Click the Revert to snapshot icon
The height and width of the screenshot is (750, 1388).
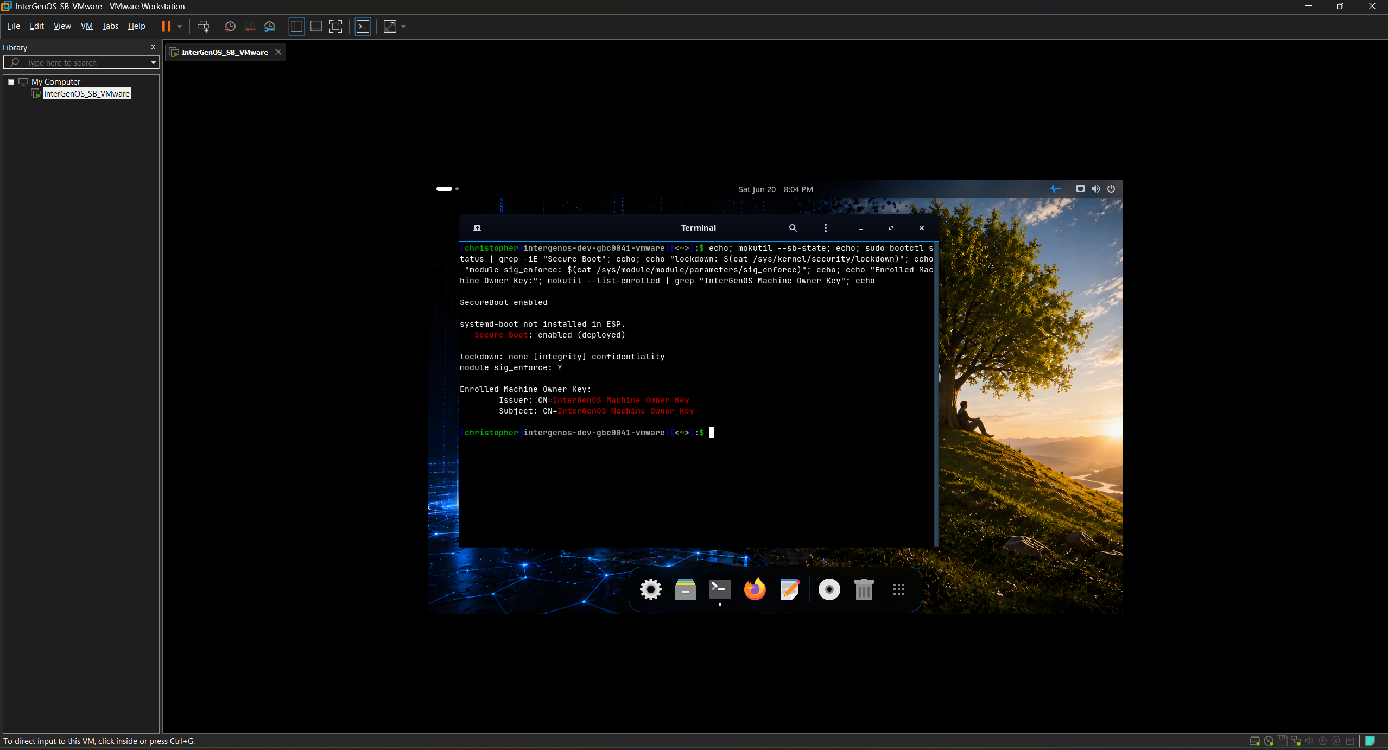point(250,26)
